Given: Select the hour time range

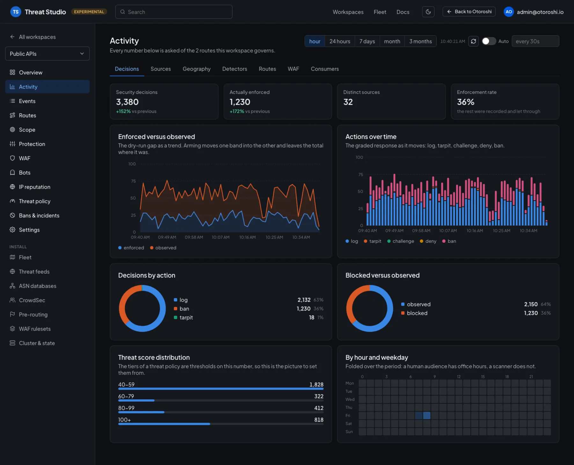Looking at the screenshot, I should (315, 41).
